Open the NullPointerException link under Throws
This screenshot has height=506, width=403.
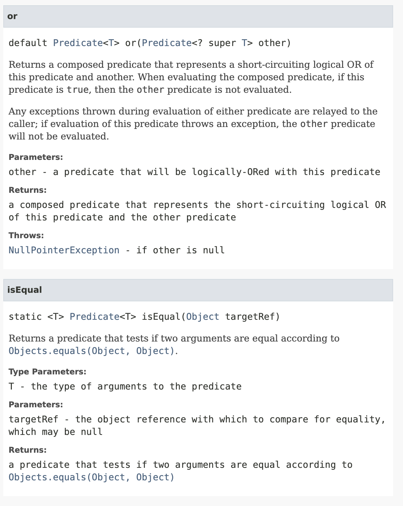click(x=64, y=250)
